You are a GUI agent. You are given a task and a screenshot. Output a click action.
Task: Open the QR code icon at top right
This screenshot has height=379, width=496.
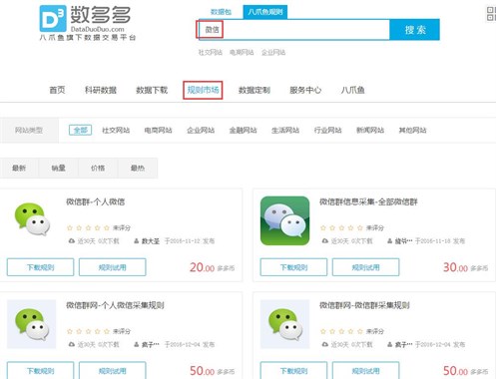pos(491,14)
